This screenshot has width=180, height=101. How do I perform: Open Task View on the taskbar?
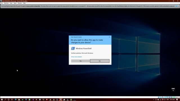12,100
